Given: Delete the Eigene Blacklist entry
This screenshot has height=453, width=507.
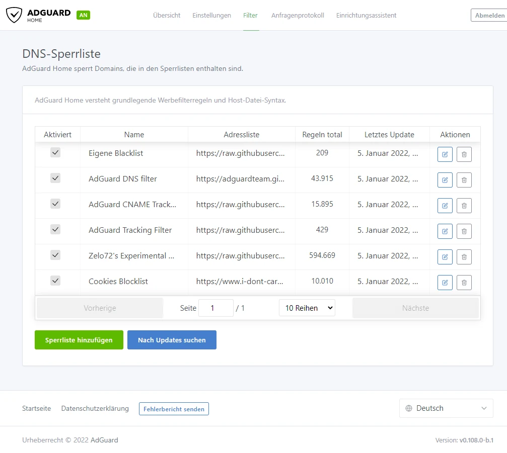Looking at the screenshot, I should (464, 154).
